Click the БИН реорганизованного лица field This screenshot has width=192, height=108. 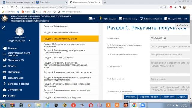(x=169, y=55)
